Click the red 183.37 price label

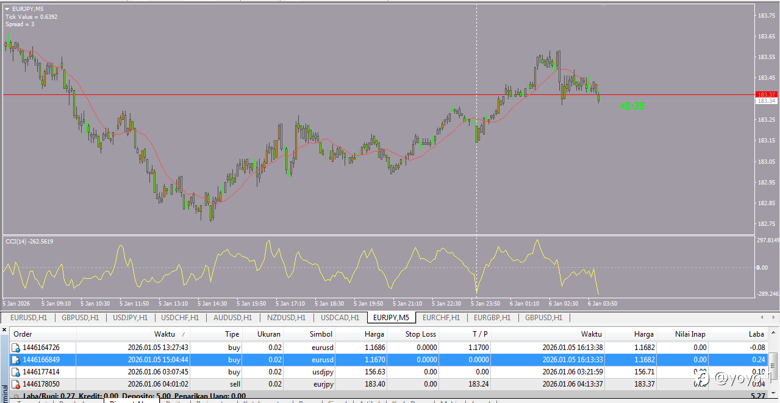(765, 94)
